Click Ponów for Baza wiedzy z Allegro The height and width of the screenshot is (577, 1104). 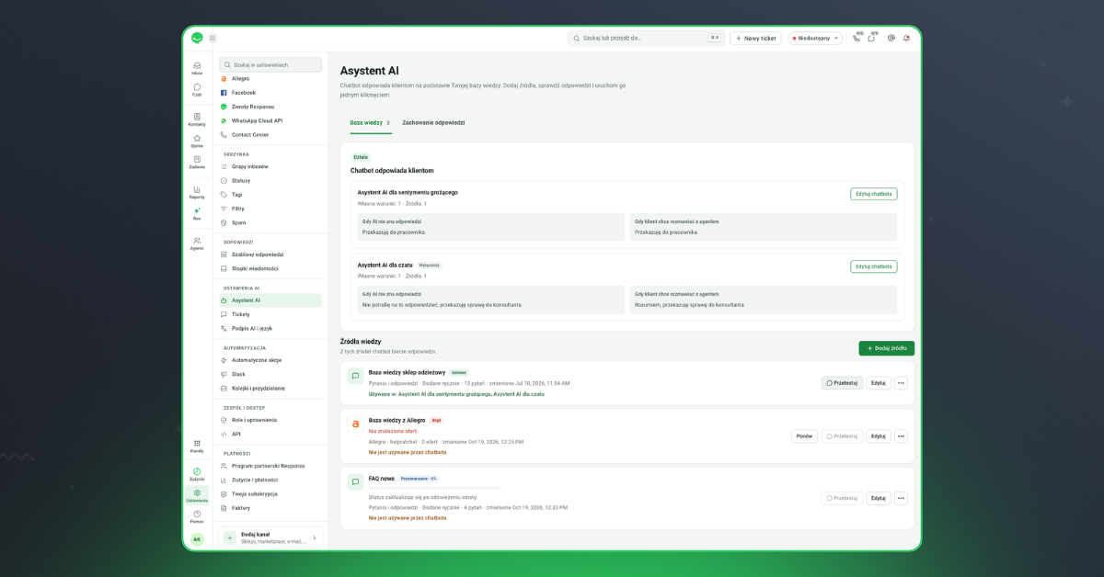pos(804,436)
